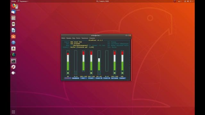Viewport: 205px width, 115px height.
Task: Open the Files manager dock icon
Action: coord(13,18)
